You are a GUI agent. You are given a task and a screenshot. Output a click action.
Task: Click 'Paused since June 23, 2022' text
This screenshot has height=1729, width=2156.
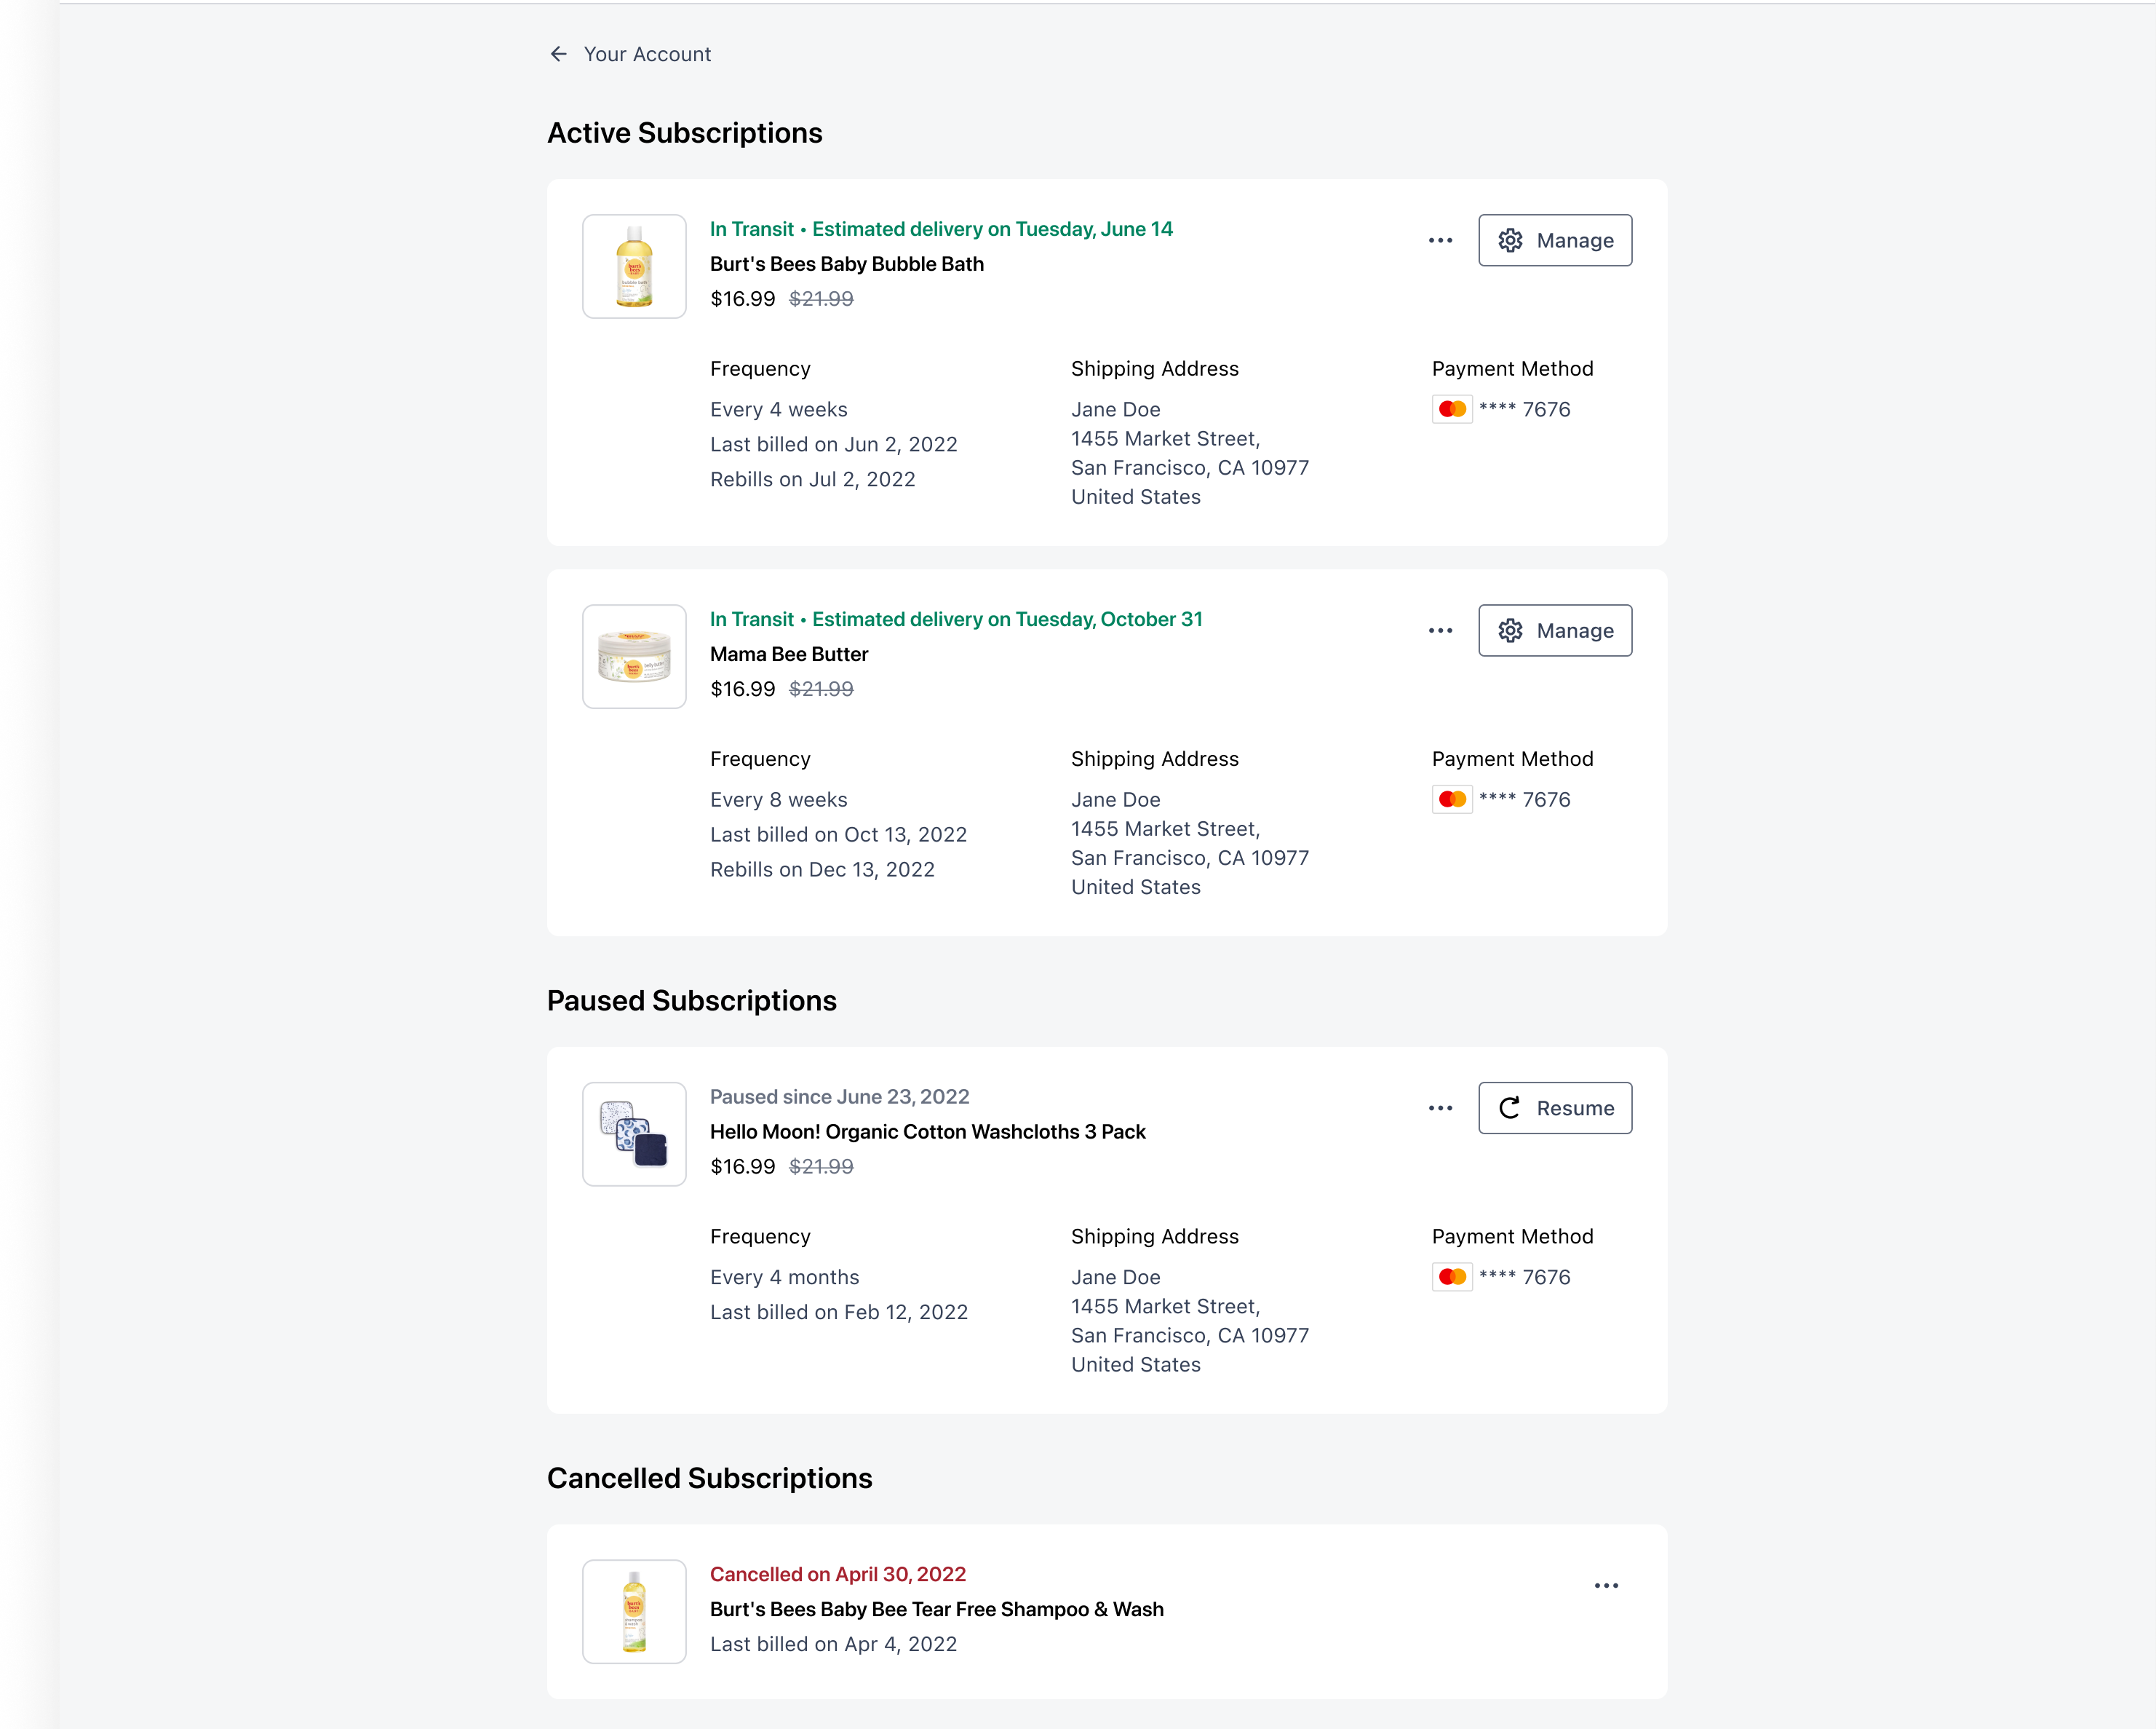840,1096
